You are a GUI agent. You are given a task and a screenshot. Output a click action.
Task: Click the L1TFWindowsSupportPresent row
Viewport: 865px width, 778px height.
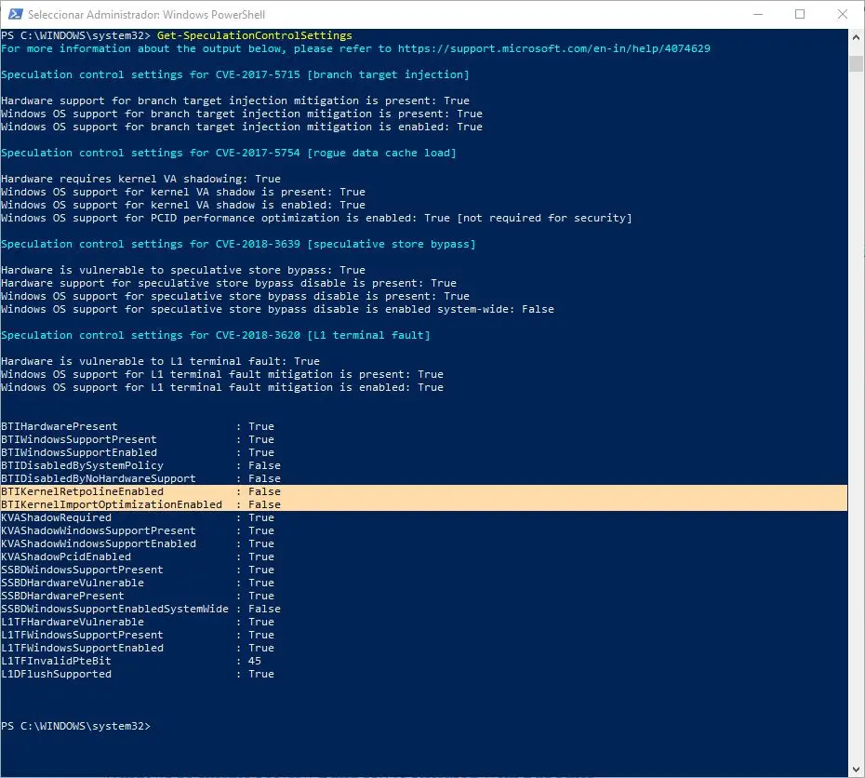click(x=138, y=635)
